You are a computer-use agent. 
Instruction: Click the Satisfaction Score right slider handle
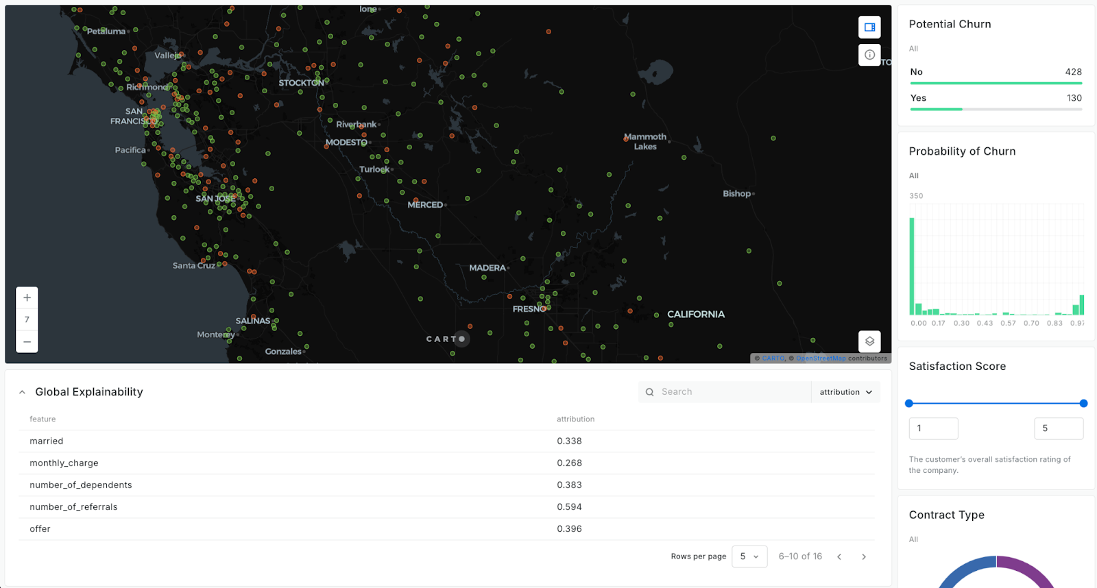pos(1083,404)
